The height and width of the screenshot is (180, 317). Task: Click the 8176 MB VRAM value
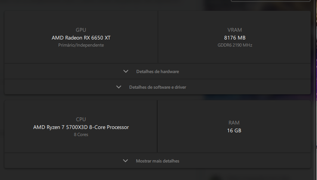pyautogui.click(x=235, y=38)
